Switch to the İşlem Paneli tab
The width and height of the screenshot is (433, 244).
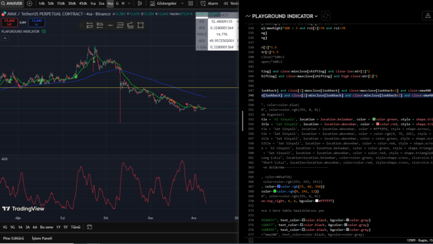(42, 238)
